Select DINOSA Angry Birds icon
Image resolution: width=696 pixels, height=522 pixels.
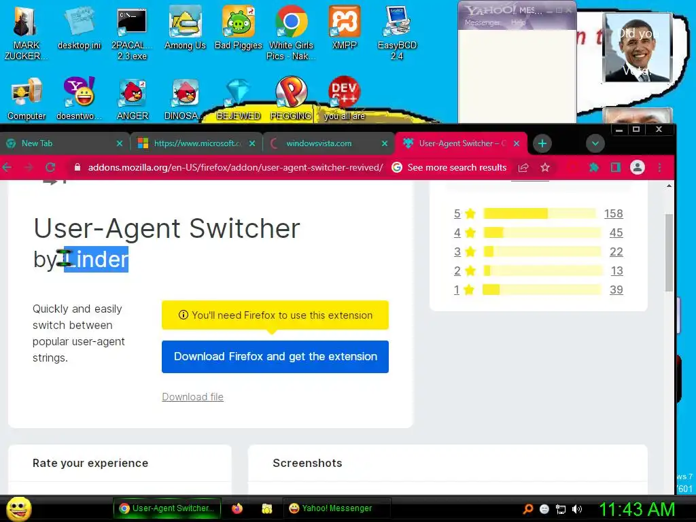184,99
